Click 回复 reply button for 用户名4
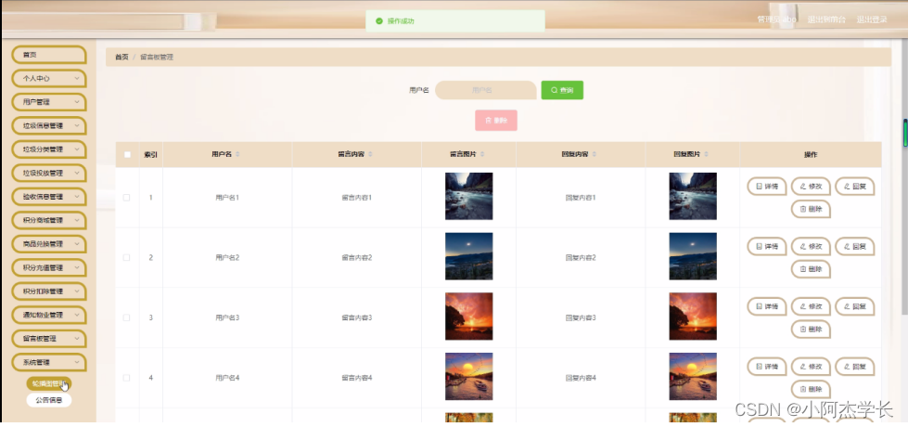 (855, 367)
